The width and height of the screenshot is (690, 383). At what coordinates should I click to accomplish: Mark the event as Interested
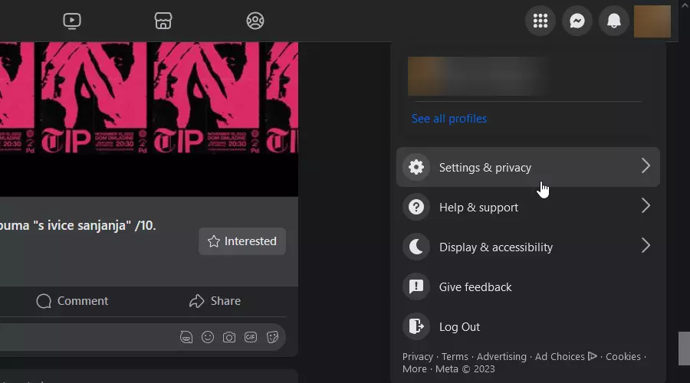point(242,241)
